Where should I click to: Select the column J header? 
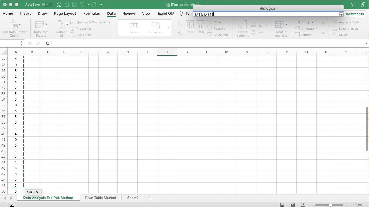pyautogui.click(x=167, y=52)
